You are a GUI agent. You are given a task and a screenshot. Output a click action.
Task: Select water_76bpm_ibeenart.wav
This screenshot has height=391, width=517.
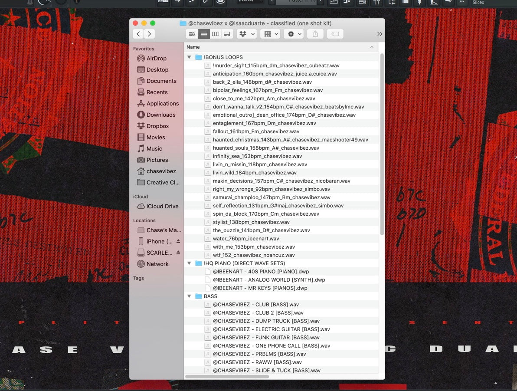coord(281,239)
